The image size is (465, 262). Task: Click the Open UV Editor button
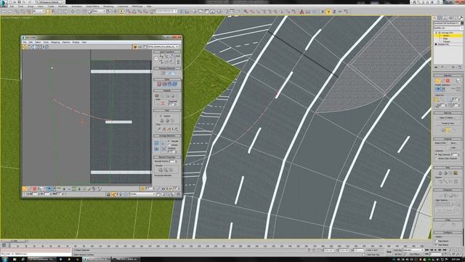[x=448, y=118]
